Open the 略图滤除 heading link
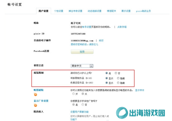This screenshot has width=172, height=121. 39,90
